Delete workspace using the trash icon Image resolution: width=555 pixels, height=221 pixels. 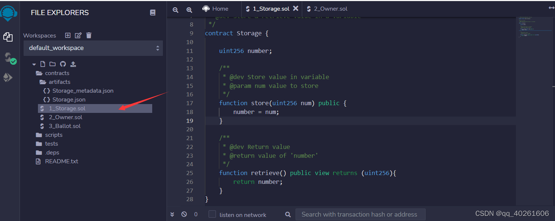click(89, 35)
